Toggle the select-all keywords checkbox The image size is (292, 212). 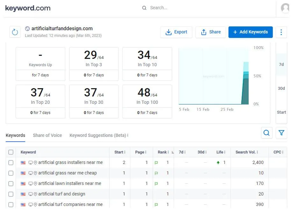[x=11, y=152]
